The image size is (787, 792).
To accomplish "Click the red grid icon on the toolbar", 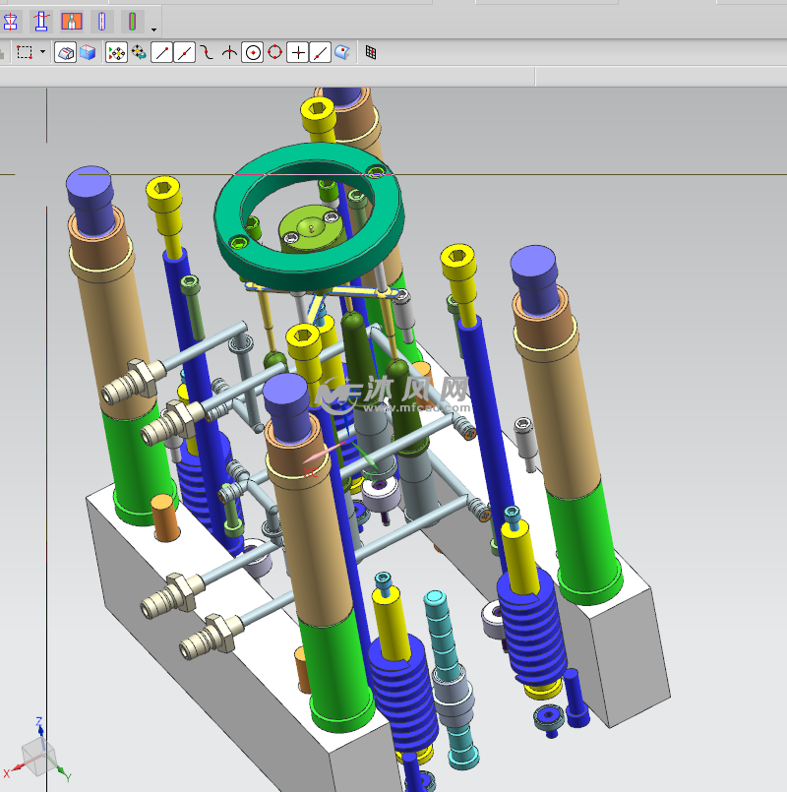I will (x=370, y=52).
